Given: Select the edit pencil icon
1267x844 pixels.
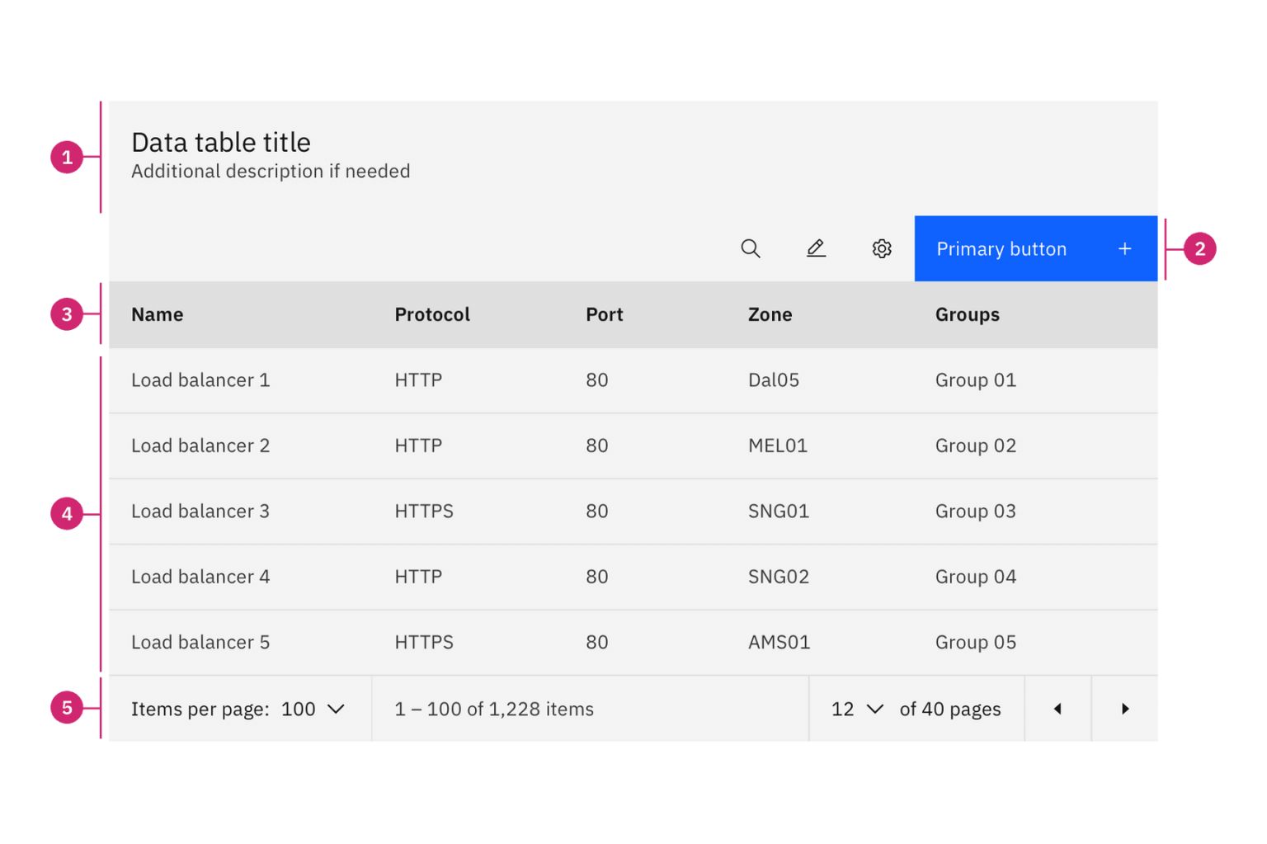Looking at the screenshot, I should click(x=816, y=248).
